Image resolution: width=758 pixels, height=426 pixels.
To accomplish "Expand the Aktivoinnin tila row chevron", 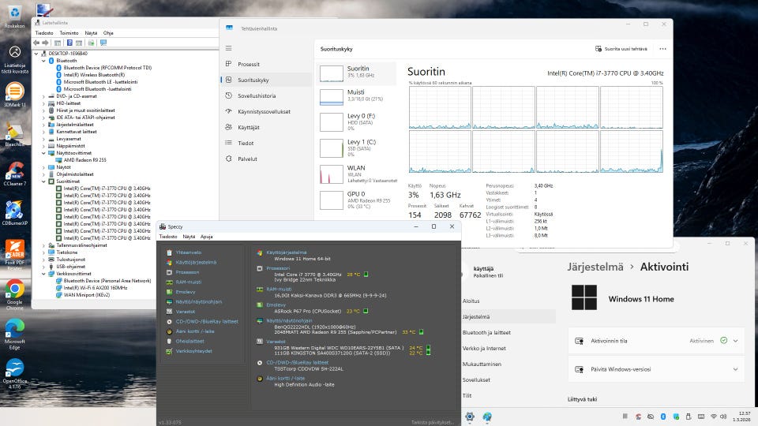I will tap(736, 341).
